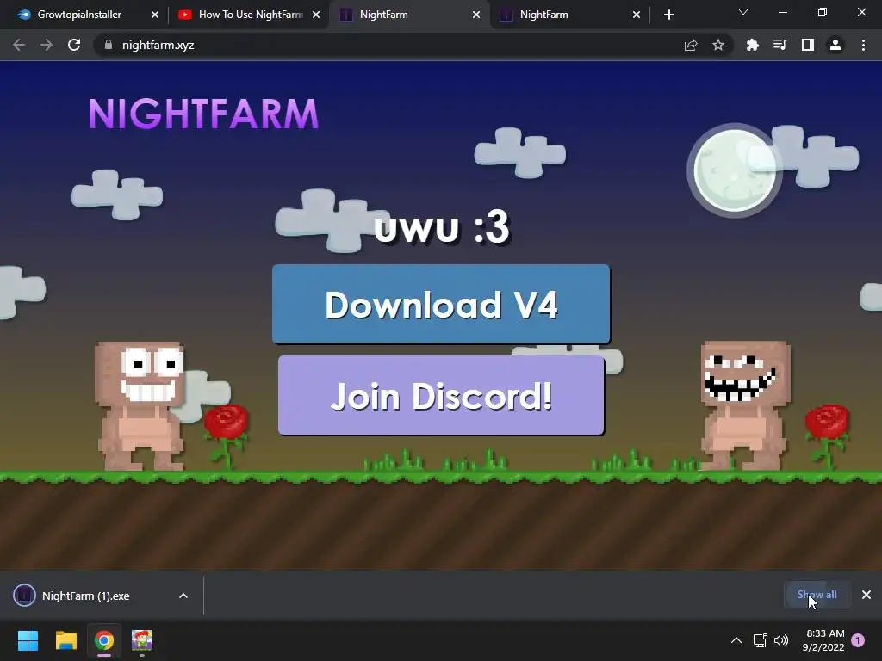This screenshot has height=661, width=882.
Task: Expand NightFarm (1).exe download options chevron
Action: coord(183,596)
